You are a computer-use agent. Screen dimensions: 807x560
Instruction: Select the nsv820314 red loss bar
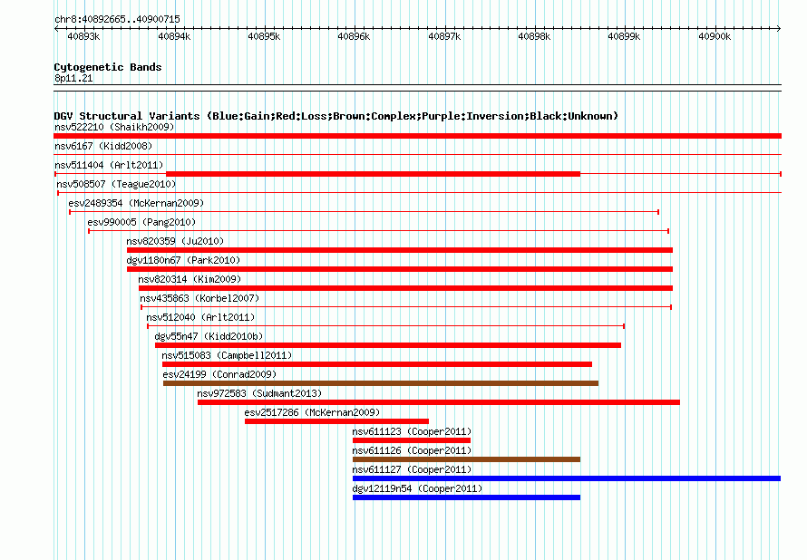405,288
